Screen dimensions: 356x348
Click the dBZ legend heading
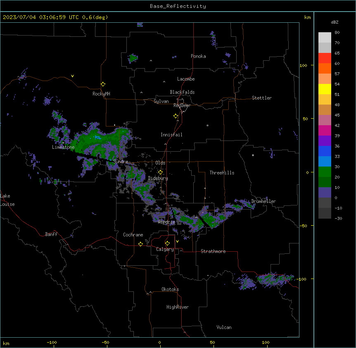tap(335, 22)
